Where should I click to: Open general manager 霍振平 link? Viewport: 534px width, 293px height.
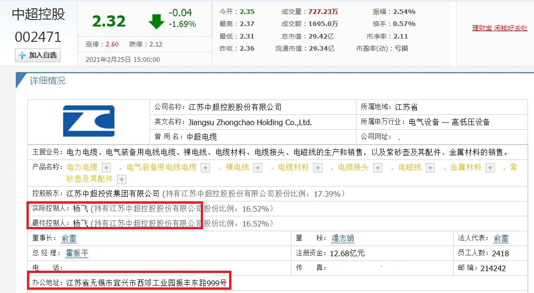(77, 253)
